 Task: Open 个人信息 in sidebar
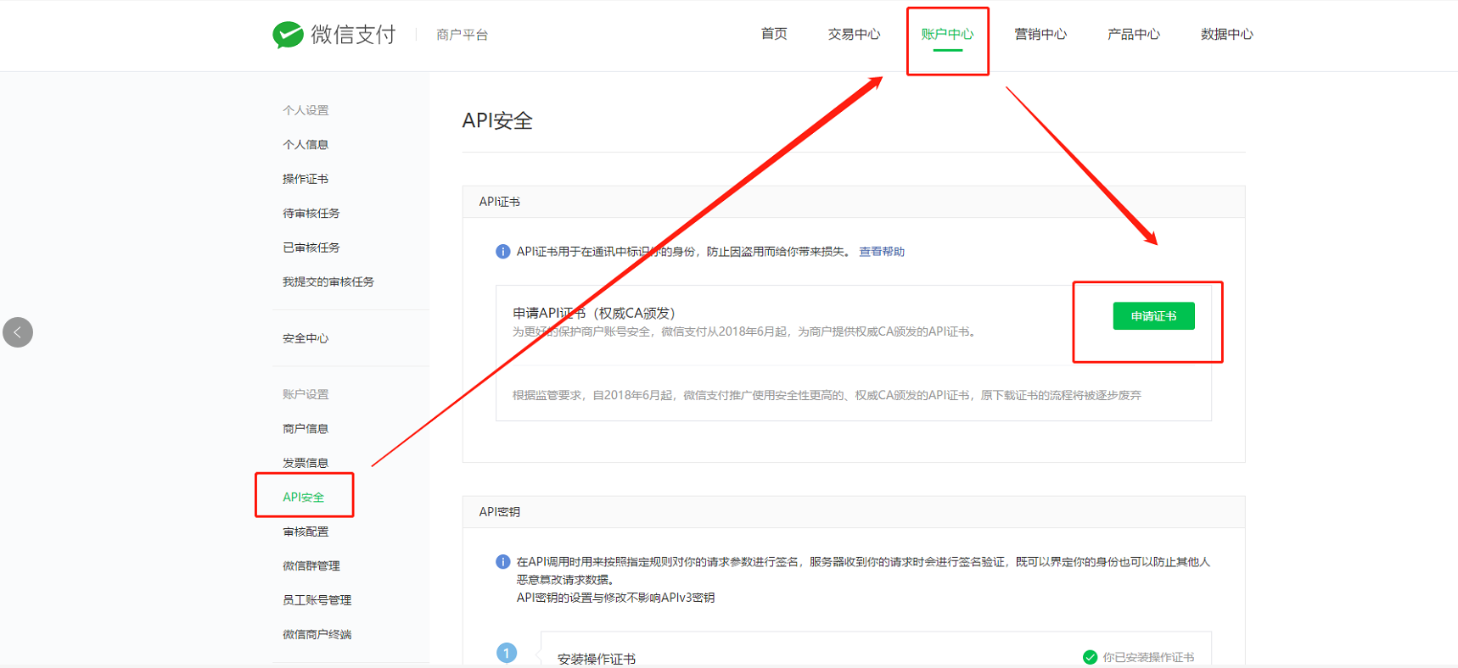(306, 145)
